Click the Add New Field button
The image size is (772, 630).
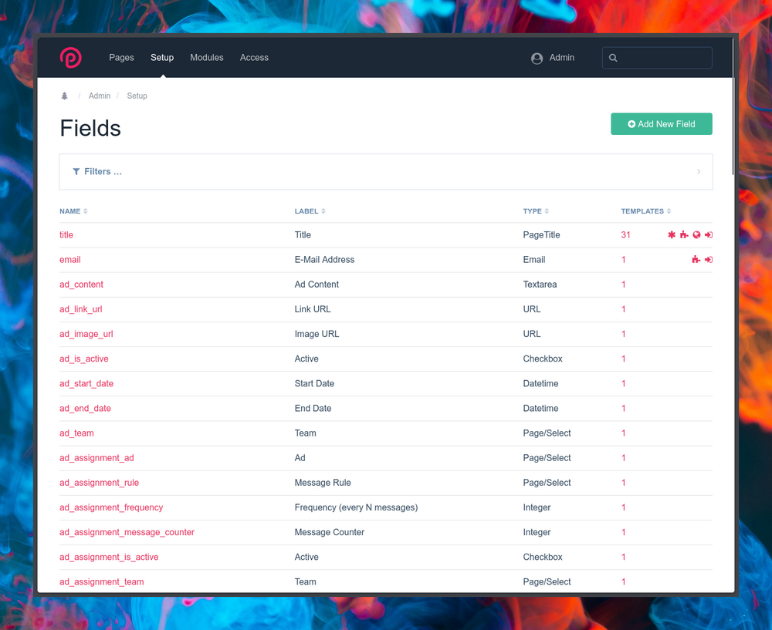click(662, 124)
